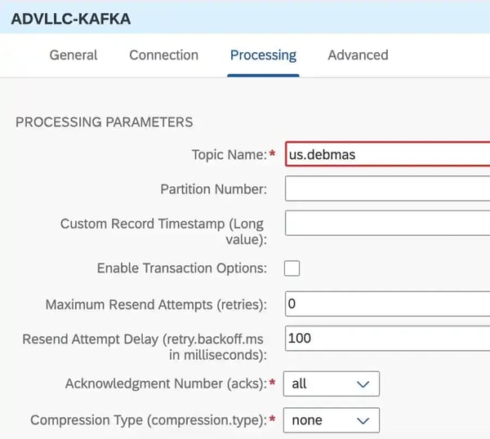The width and height of the screenshot is (490, 439).
Task: Select the Resend Attempt Delay input
Action: [x=387, y=339]
